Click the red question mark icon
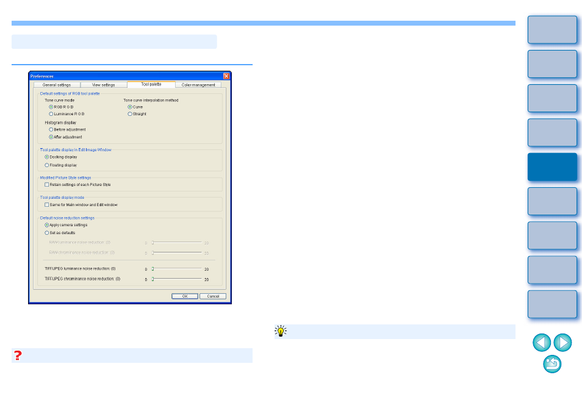The height and width of the screenshot is (411, 582). [18, 356]
